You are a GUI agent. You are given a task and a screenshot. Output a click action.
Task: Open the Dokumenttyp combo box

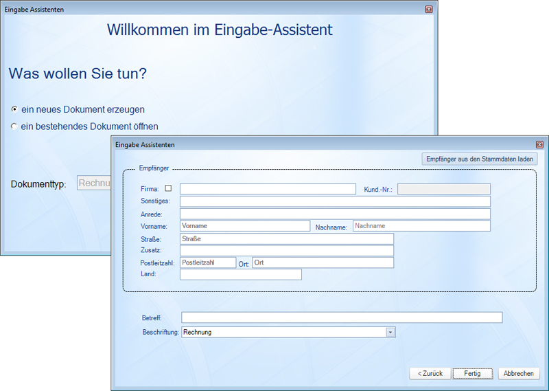pos(94,183)
